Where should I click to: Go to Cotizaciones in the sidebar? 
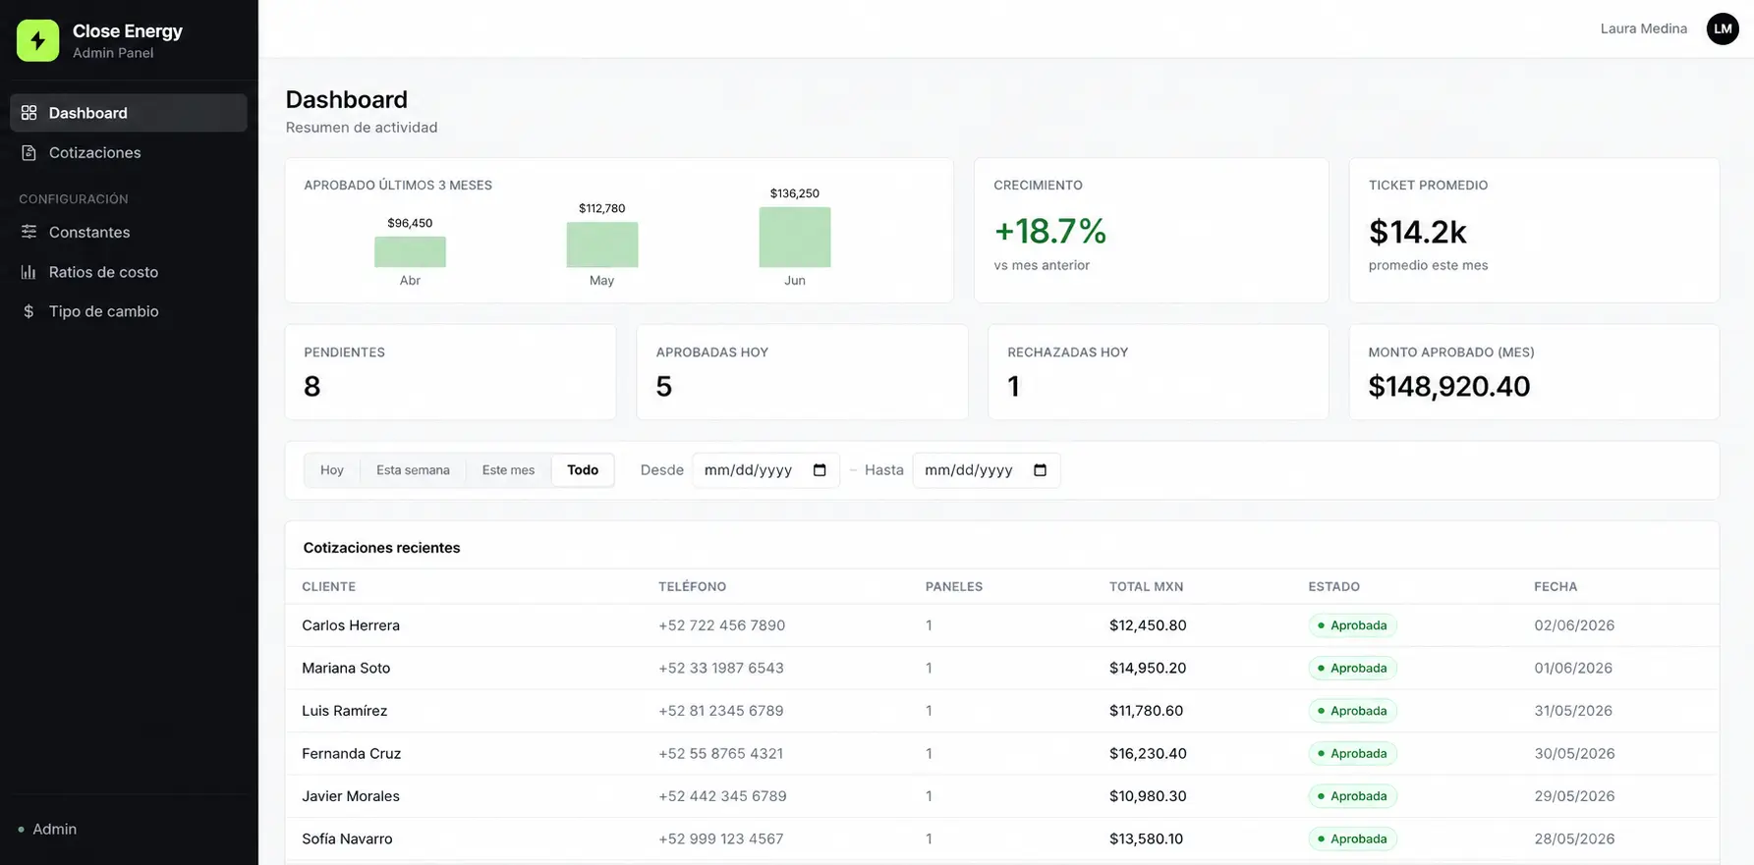[x=129, y=152]
